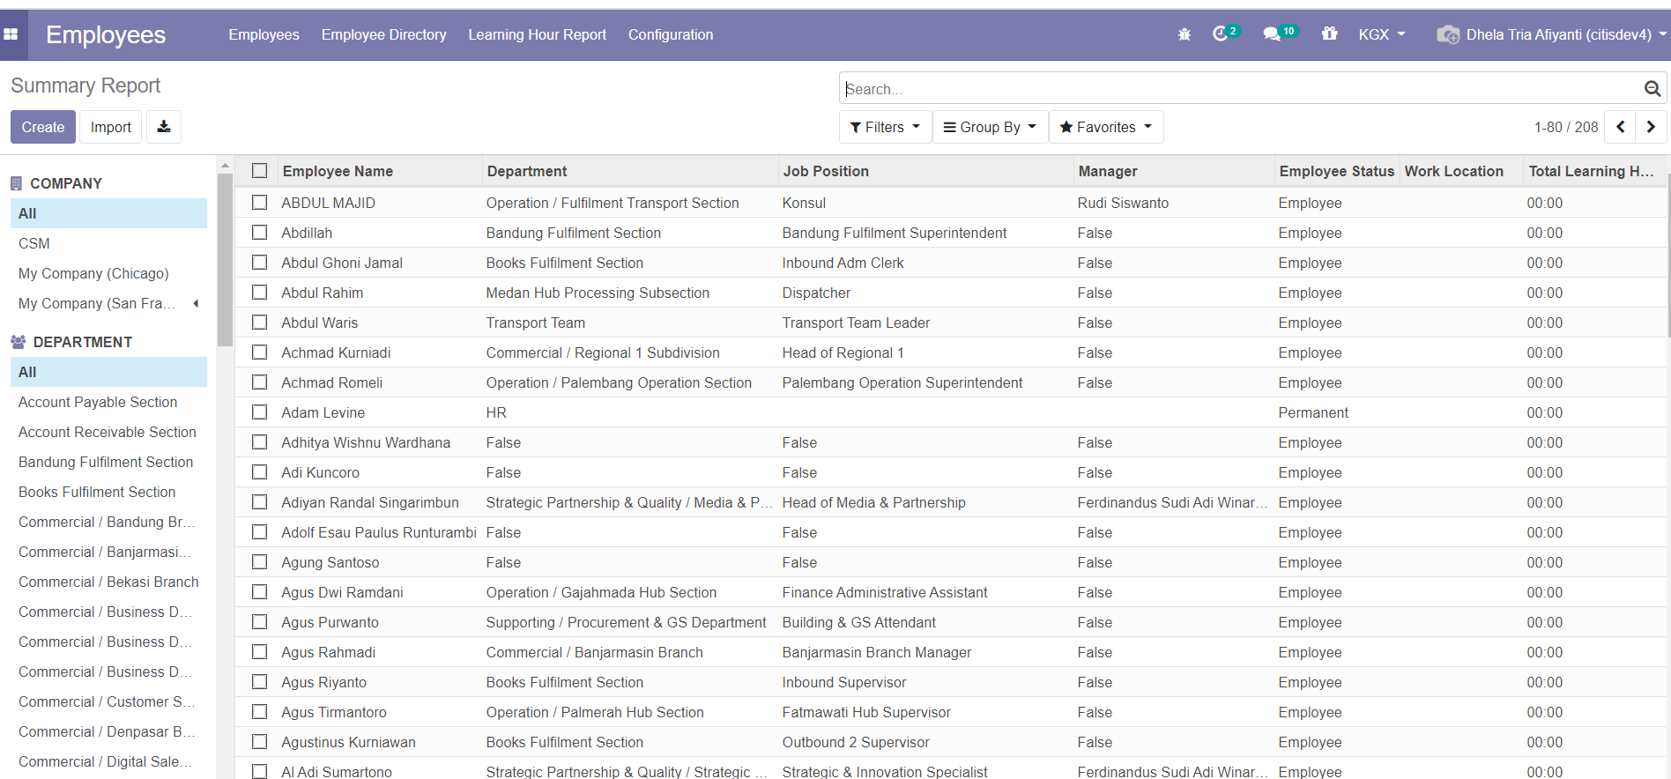
Task: Select All under DEPARTMENT
Action: pos(108,372)
